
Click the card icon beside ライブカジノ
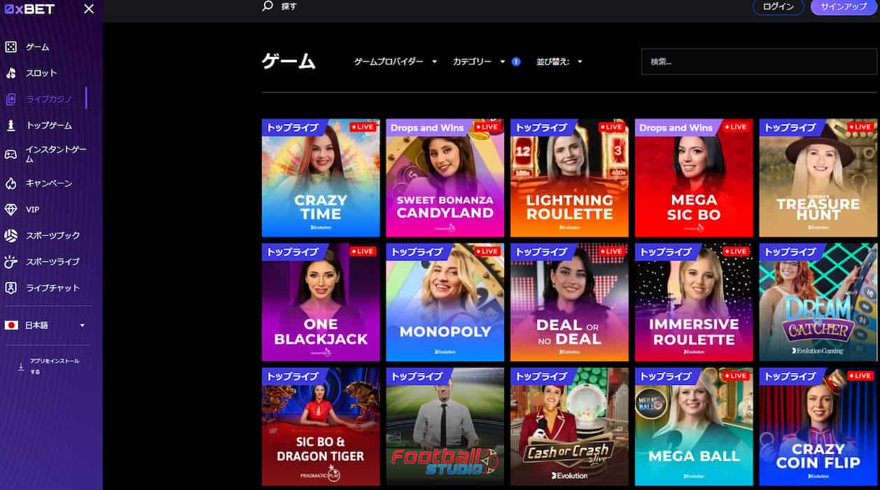click(x=11, y=99)
